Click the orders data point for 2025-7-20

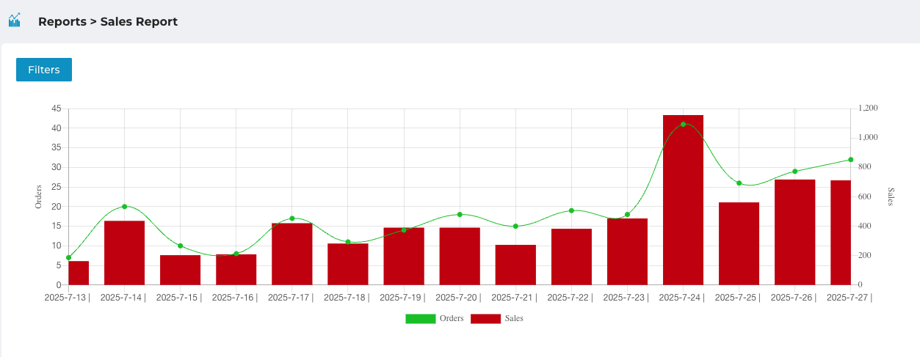click(460, 215)
